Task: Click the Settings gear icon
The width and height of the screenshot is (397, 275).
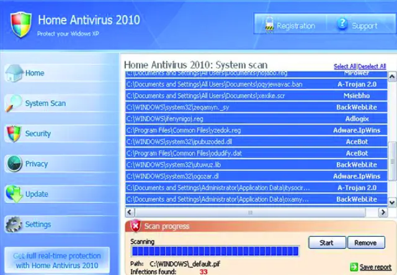Action: tap(14, 224)
